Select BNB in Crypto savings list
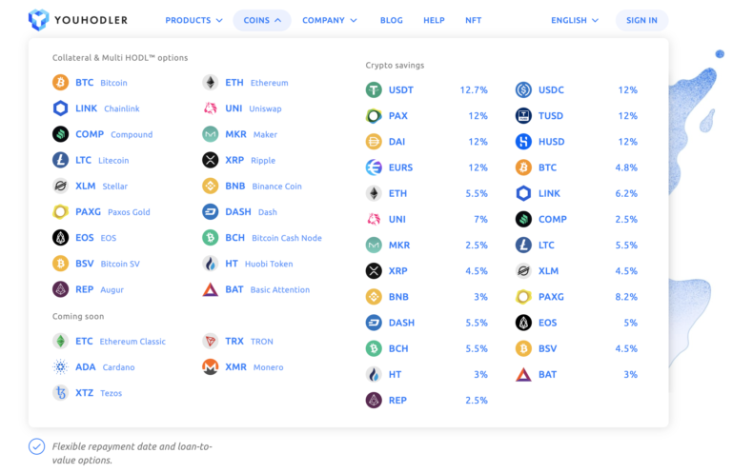The height and width of the screenshot is (473, 732). click(x=427, y=296)
